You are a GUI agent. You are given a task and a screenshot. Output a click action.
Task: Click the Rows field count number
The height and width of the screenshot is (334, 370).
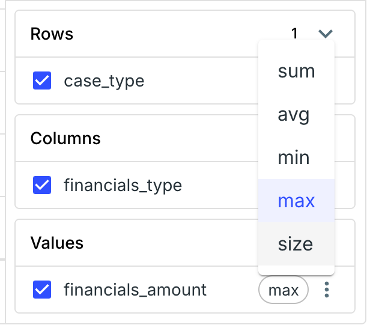[x=294, y=34]
